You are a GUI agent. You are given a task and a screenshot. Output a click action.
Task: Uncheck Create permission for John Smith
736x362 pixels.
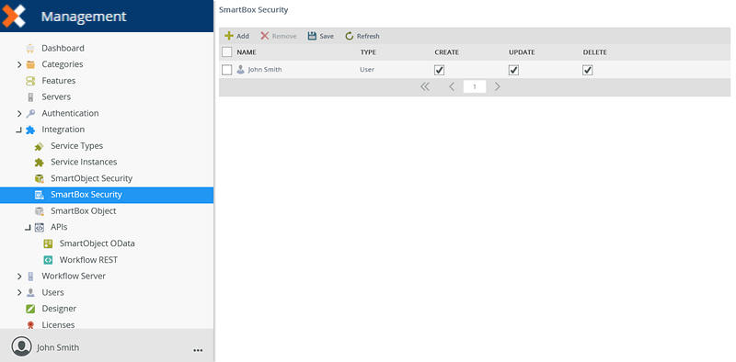440,70
